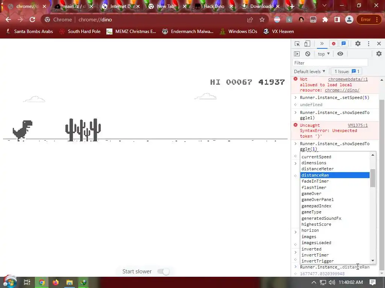Open the Chrome side panel icon

pyautogui.click(x=337, y=19)
